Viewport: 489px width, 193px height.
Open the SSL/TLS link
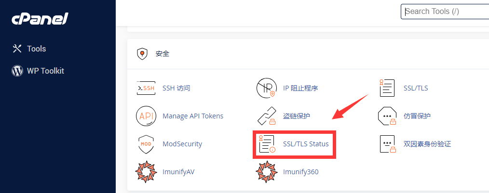pos(415,88)
